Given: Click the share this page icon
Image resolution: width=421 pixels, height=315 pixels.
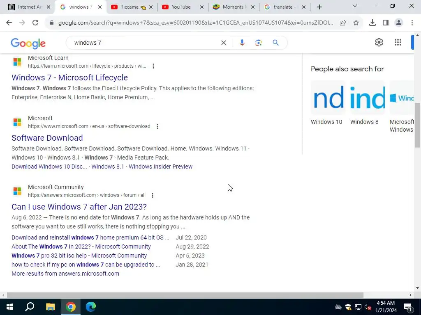Looking at the screenshot, I should coord(343,23).
